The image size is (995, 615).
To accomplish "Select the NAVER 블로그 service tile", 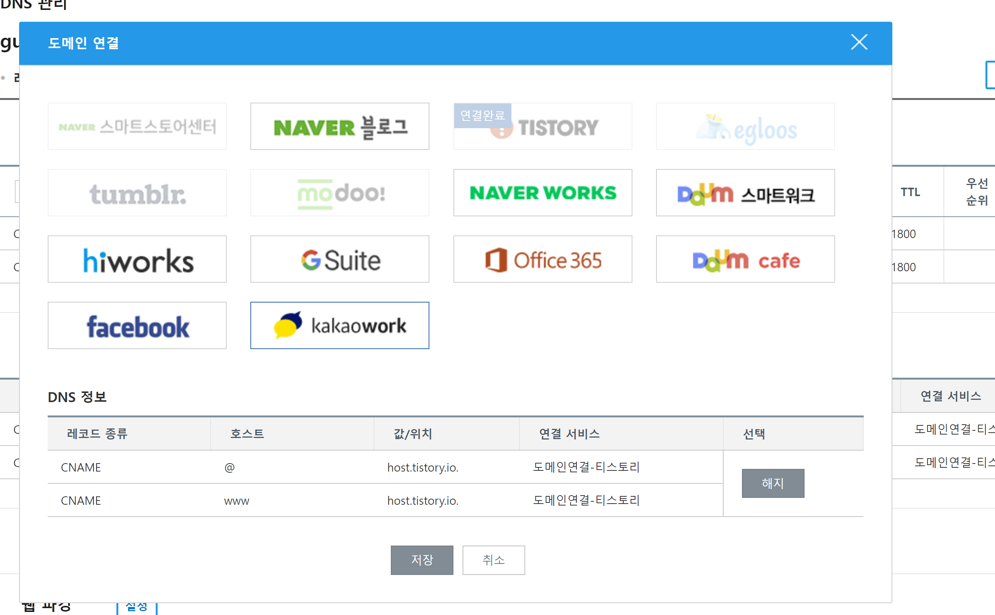I will 340,127.
